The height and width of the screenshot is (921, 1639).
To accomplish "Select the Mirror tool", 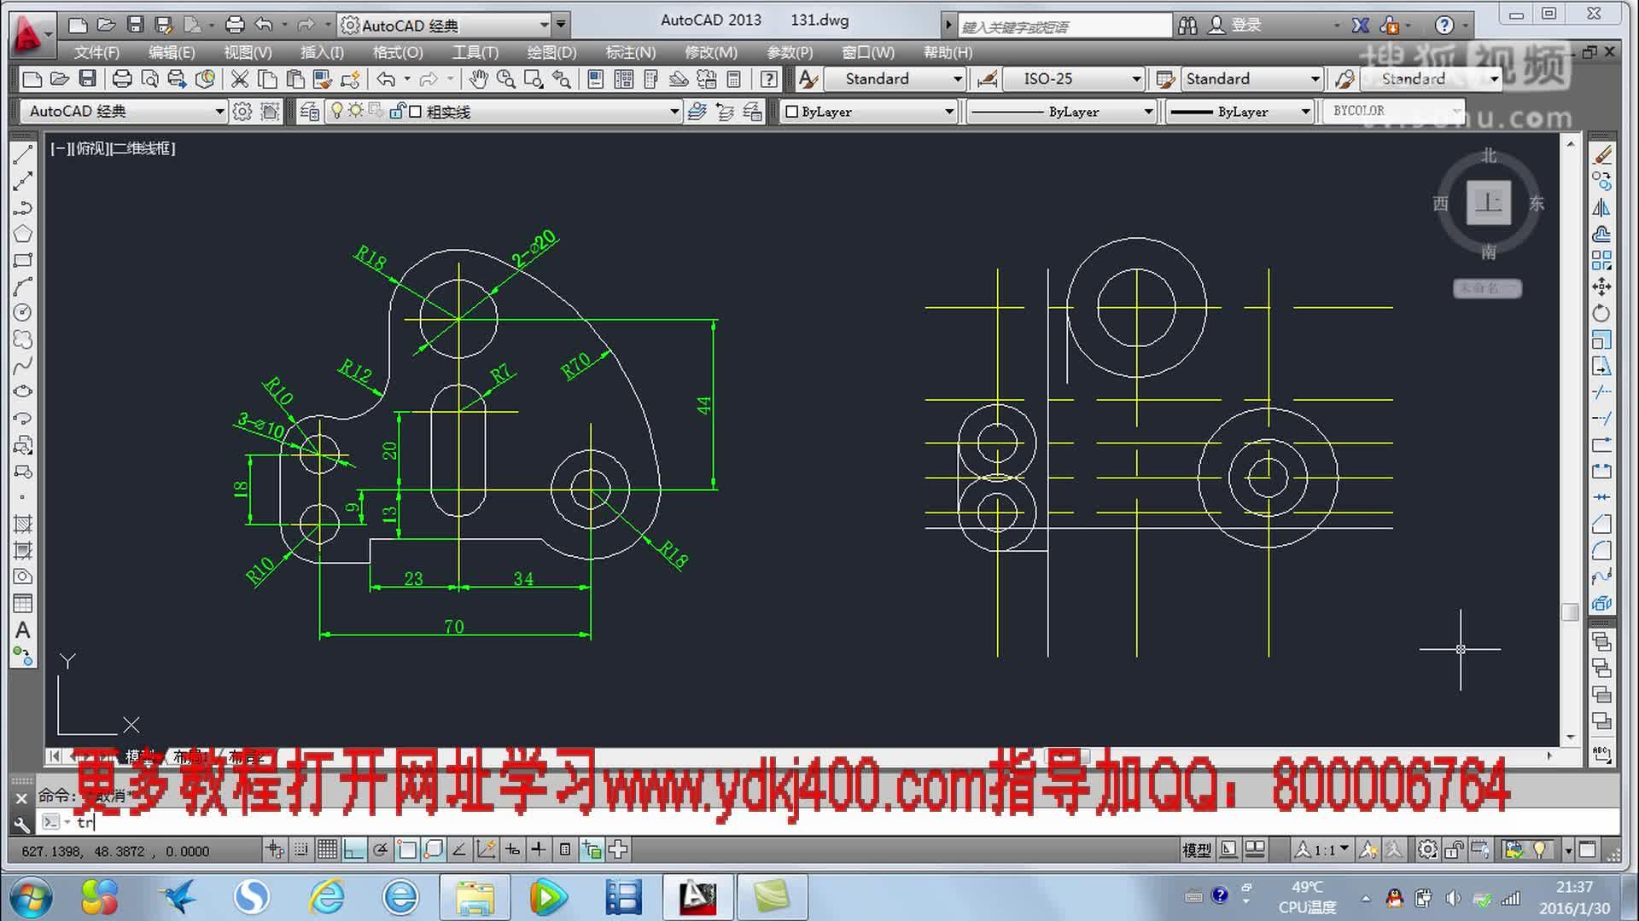I will [x=1602, y=205].
